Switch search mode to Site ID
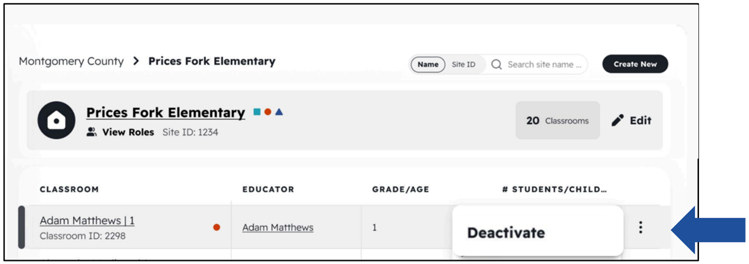 [x=463, y=64]
